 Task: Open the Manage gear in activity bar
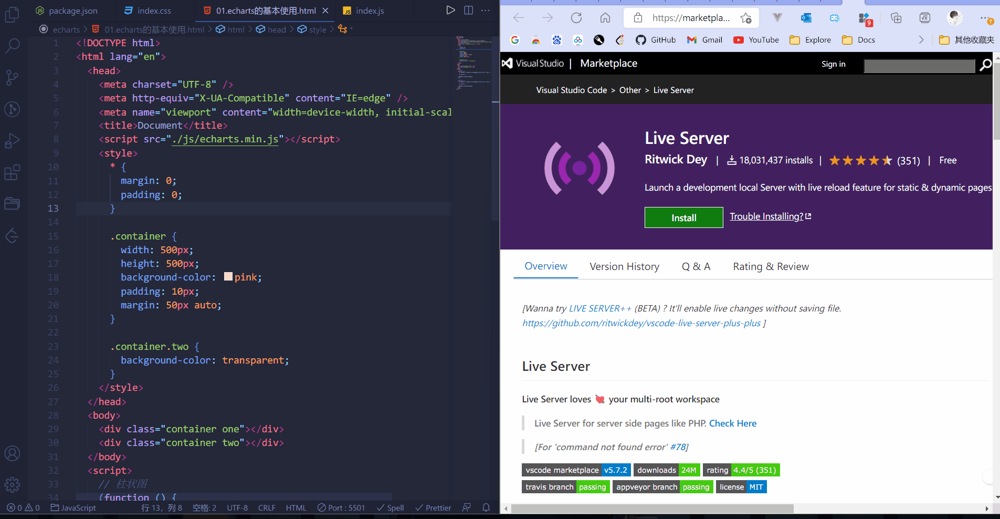tap(12, 484)
